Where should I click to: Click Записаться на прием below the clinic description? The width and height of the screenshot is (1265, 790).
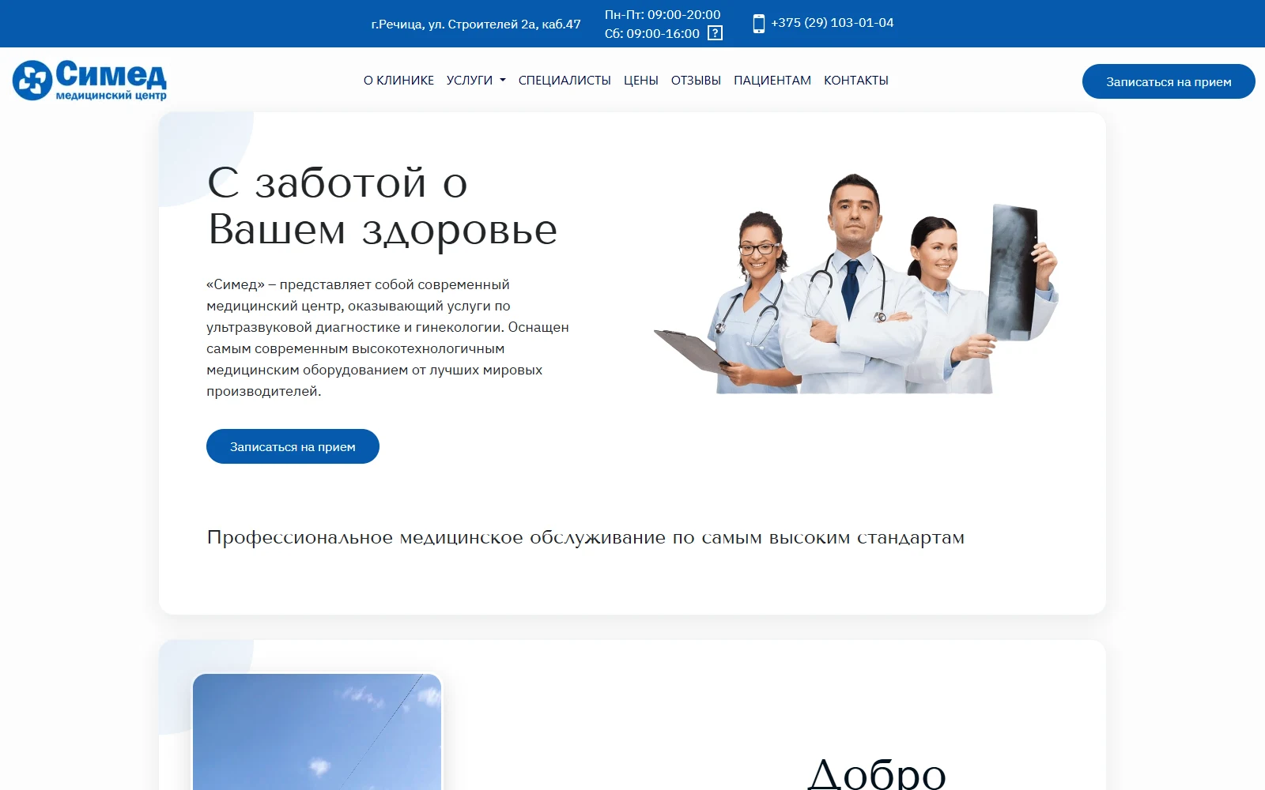(293, 446)
